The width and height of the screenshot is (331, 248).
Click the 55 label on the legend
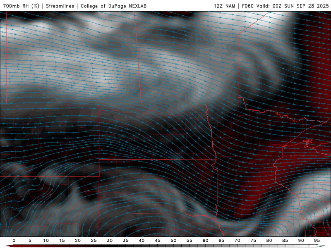(189, 241)
